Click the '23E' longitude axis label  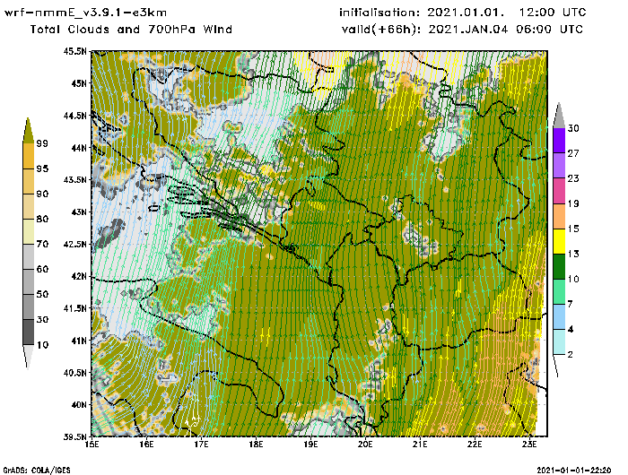pyautogui.click(x=529, y=445)
